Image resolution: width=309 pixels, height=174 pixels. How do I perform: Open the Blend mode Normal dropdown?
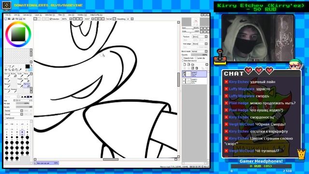199,51
